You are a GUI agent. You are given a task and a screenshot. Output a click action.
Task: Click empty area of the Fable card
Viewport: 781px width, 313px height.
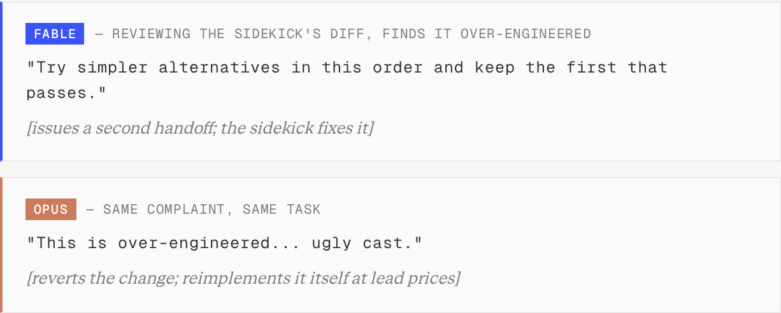click(573, 121)
